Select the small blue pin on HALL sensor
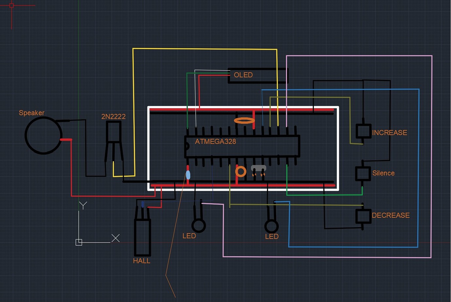The width and height of the screenshot is (451, 302). 143,204
